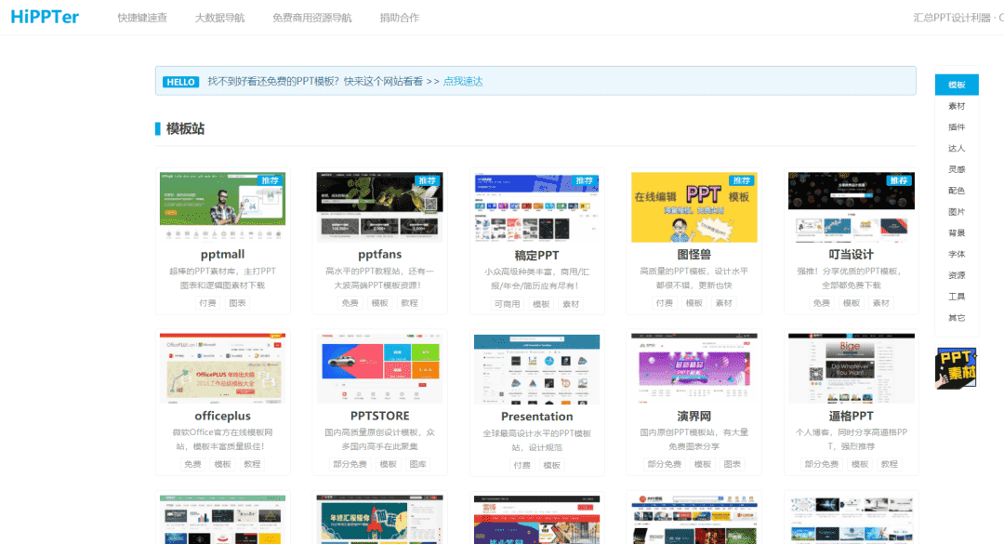Click the officeplus card title
Image resolution: width=1004 pixels, height=544 pixels.
222,416
